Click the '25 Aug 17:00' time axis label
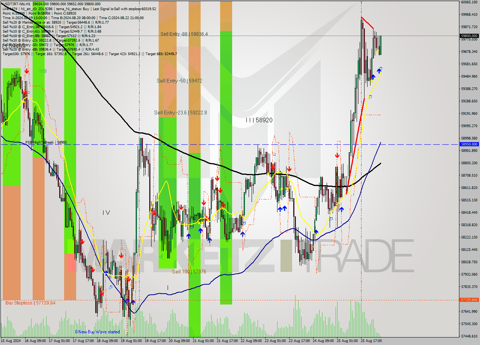The width and height of the screenshot is (480, 345). click(x=371, y=341)
